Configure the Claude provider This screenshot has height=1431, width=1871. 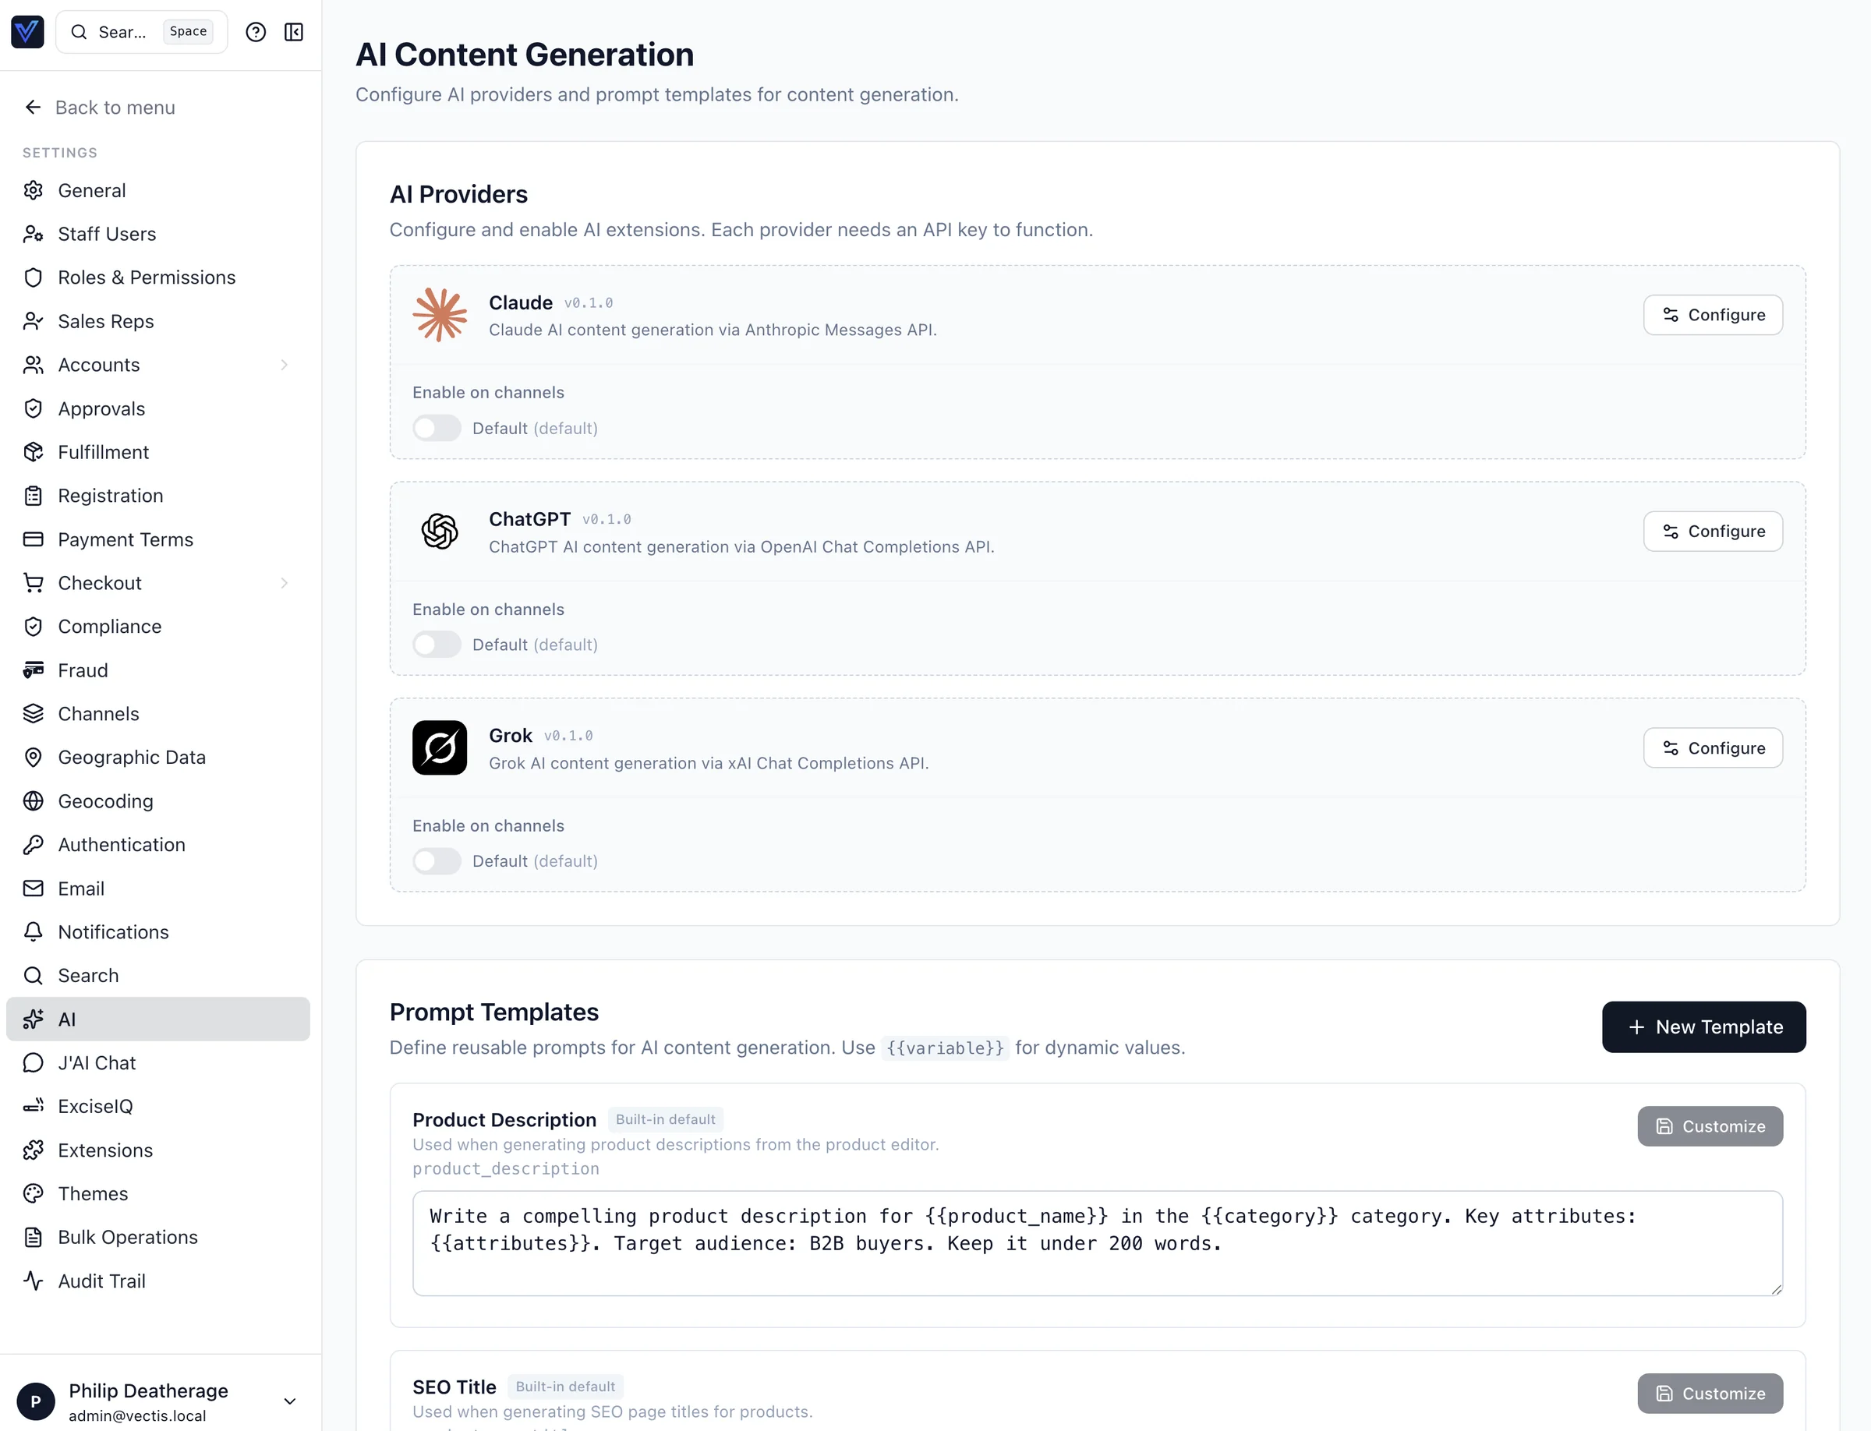(x=1712, y=314)
